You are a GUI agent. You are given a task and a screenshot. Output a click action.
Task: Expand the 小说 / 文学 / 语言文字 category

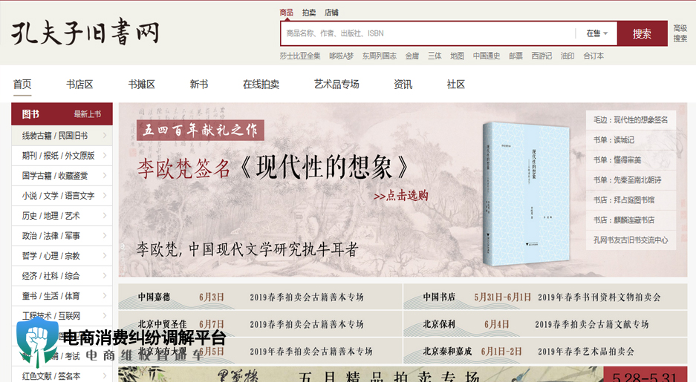[62, 195]
